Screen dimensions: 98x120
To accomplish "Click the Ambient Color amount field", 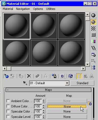I will click(x=38, y=101).
